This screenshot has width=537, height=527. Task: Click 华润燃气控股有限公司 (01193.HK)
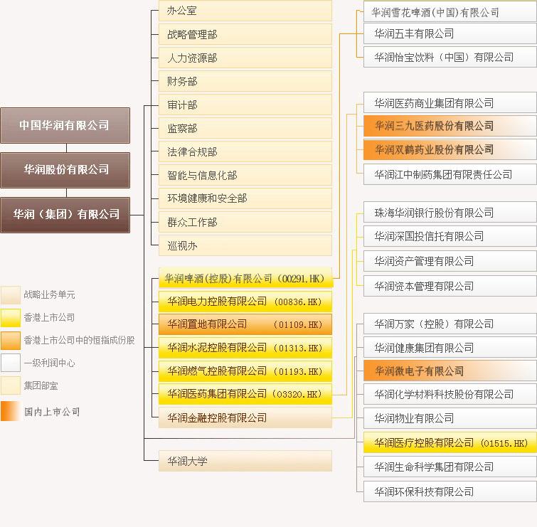point(245,371)
